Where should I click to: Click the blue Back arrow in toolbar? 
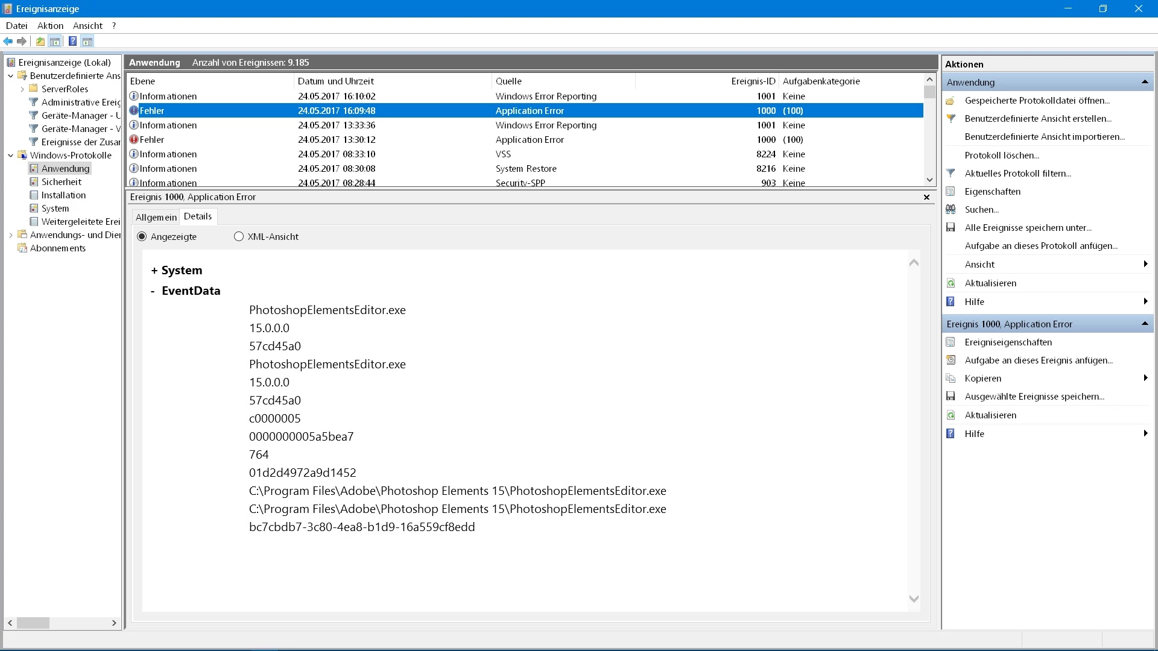8,41
